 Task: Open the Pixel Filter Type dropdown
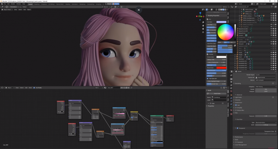click(266, 122)
